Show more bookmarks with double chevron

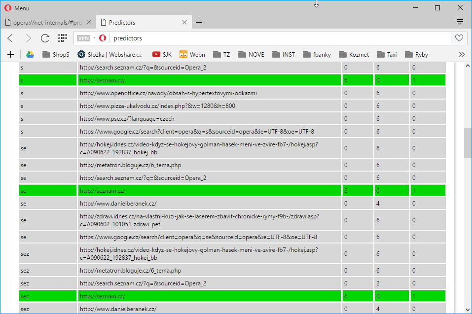point(461,54)
